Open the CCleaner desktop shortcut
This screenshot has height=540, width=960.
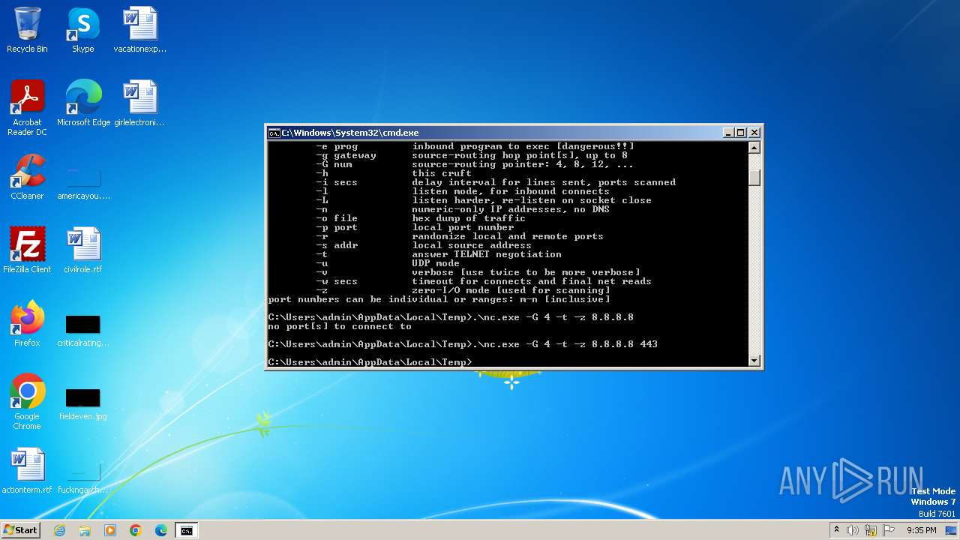[x=27, y=177]
